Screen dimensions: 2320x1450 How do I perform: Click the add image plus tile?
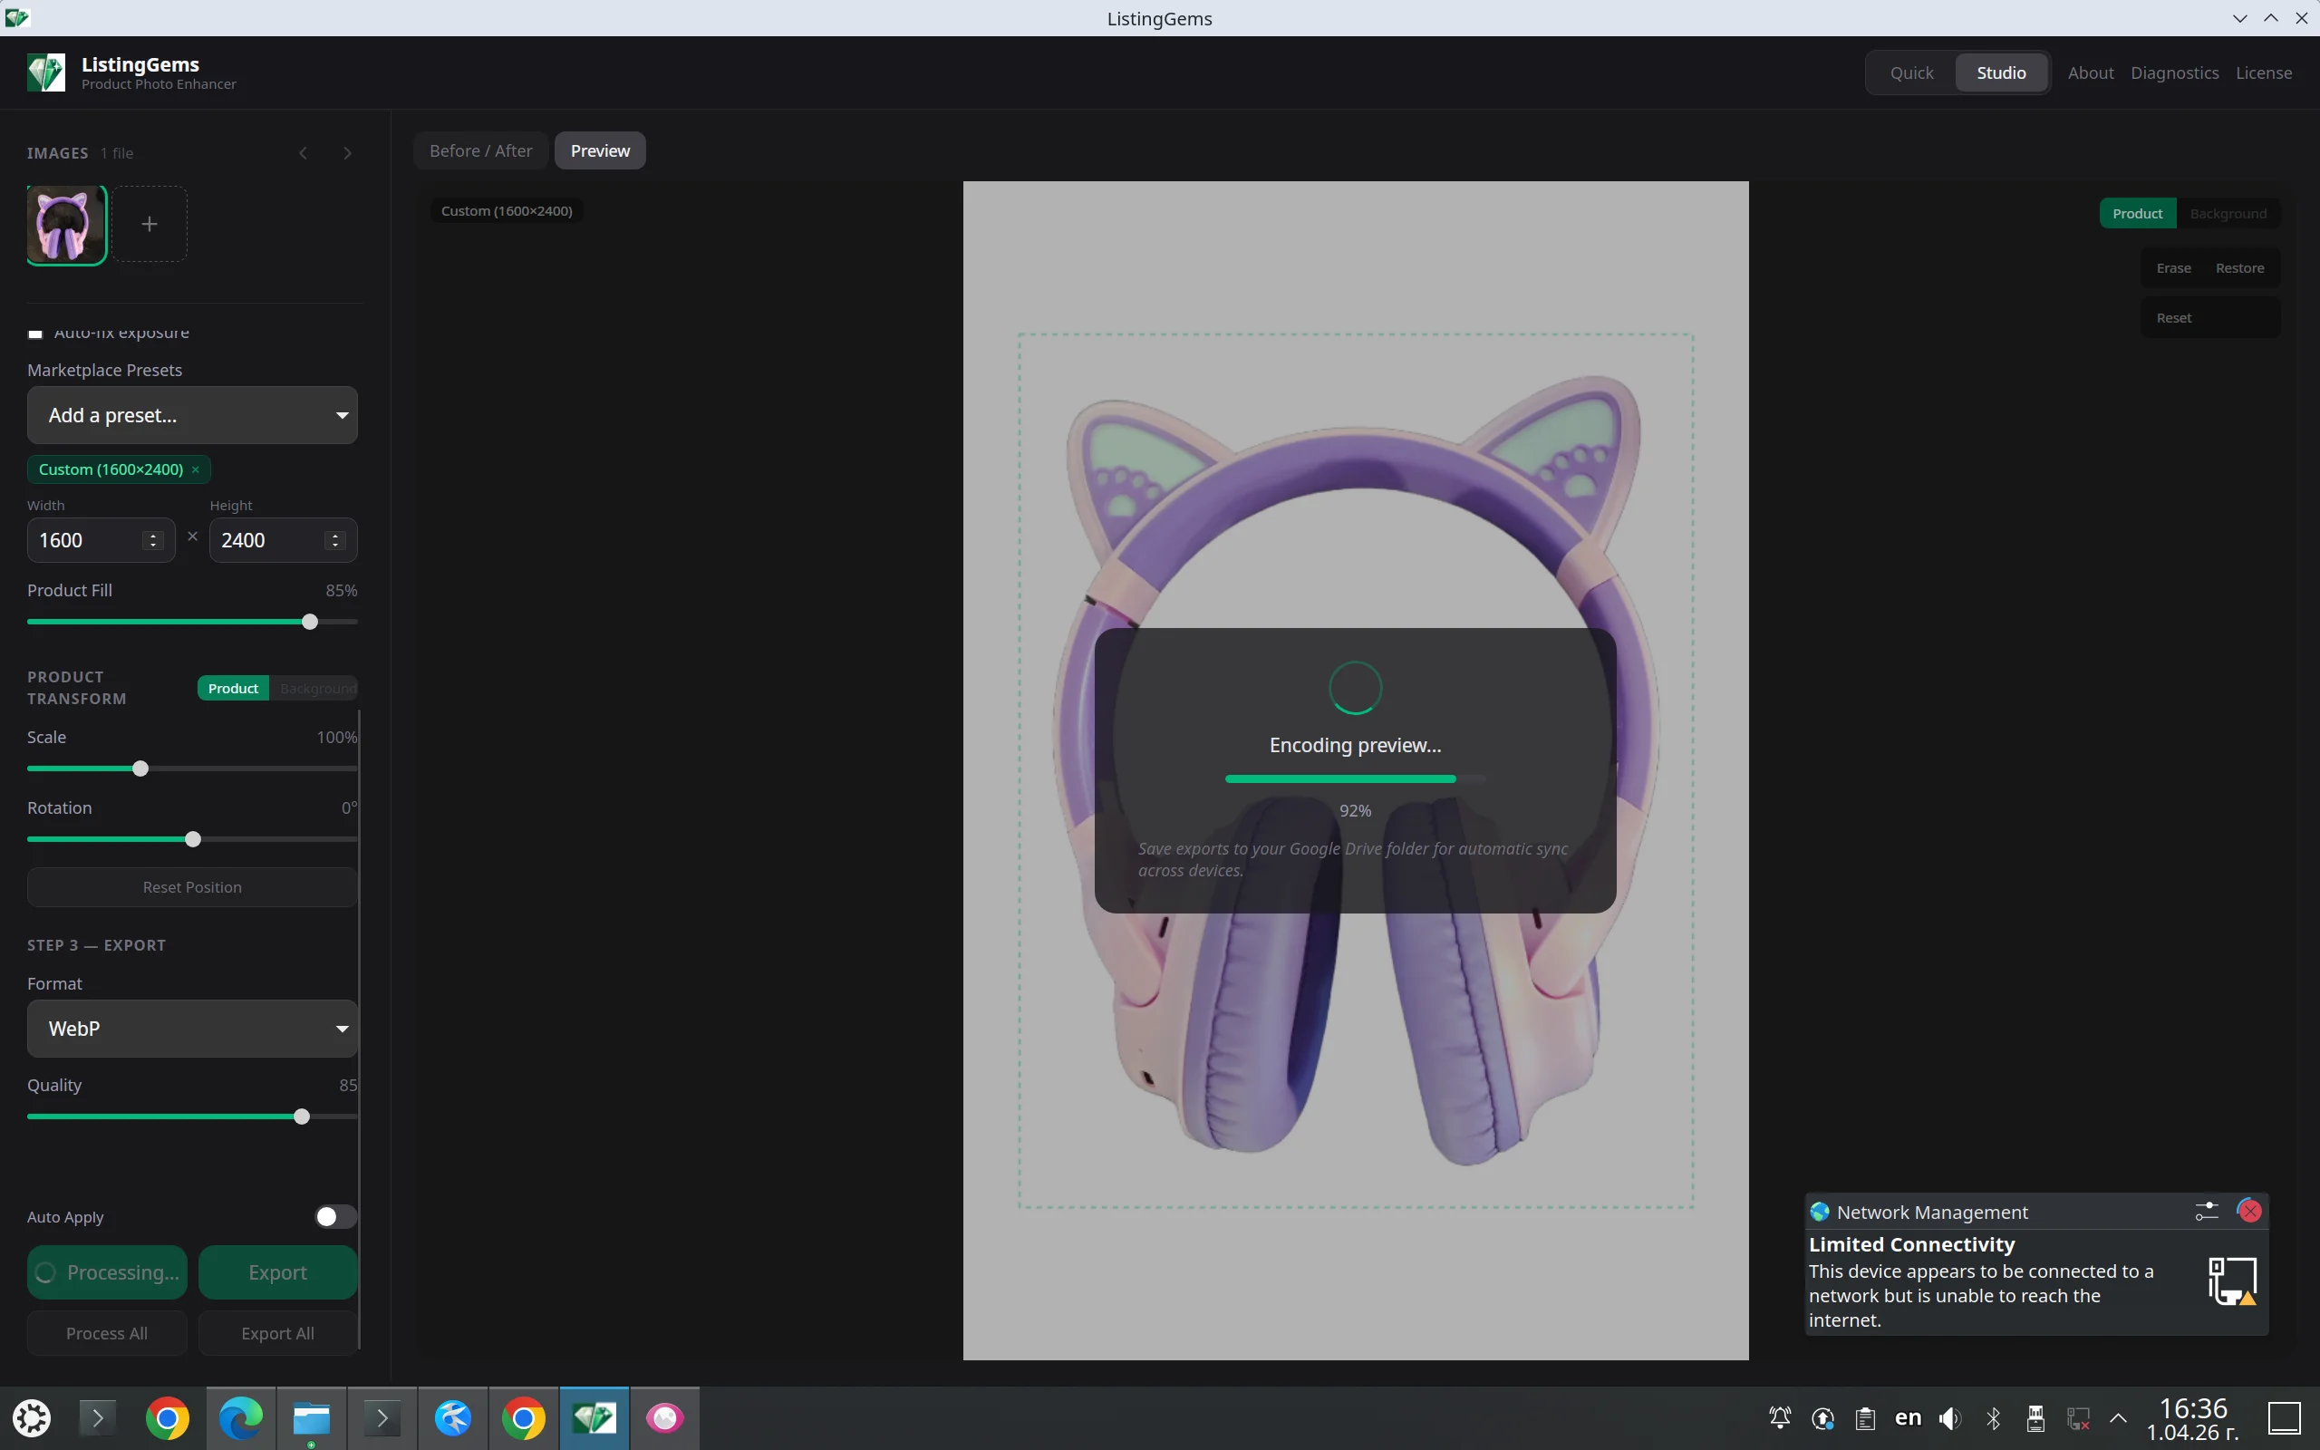click(x=150, y=225)
